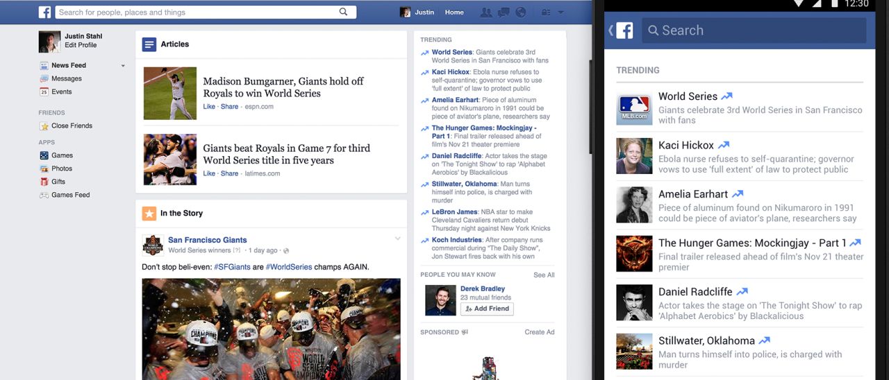Viewport: 889px width, 380px height.
Task: Click the Messages sidebar icon
Action: coord(44,78)
